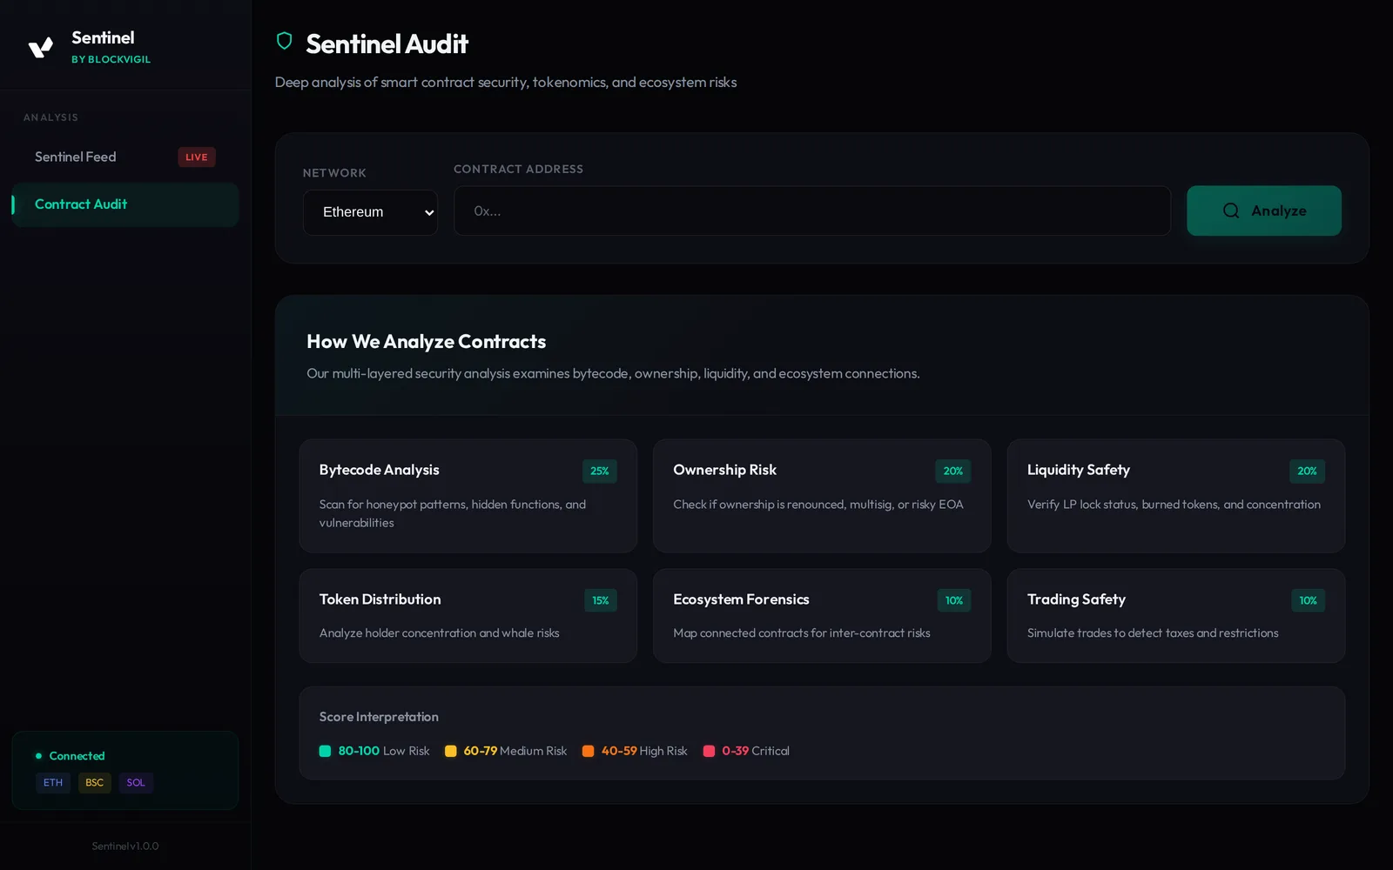
Task: Click the ANALYSIS section label in sidebar
Action: point(50,117)
